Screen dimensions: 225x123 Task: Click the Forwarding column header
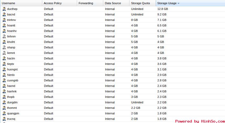[x=86, y=3]
